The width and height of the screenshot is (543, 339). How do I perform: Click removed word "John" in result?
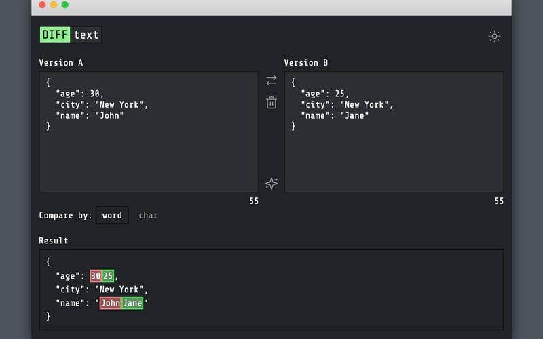point(111,303)
